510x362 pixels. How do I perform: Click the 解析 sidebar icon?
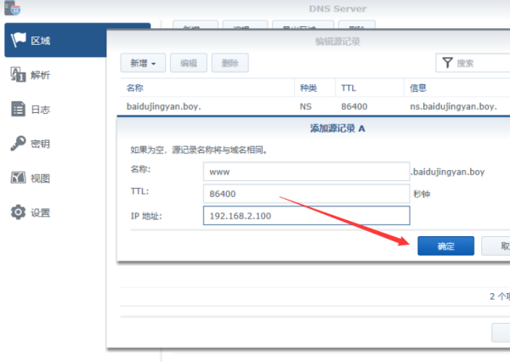click(18, 75)
